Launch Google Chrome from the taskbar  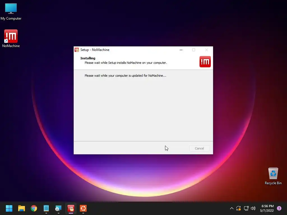pyautogui.click(x=34, y=208)
